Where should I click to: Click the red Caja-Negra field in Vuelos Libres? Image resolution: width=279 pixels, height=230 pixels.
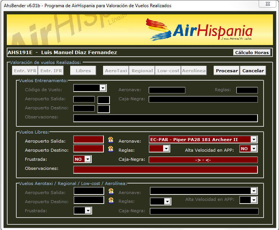[203, 160]
